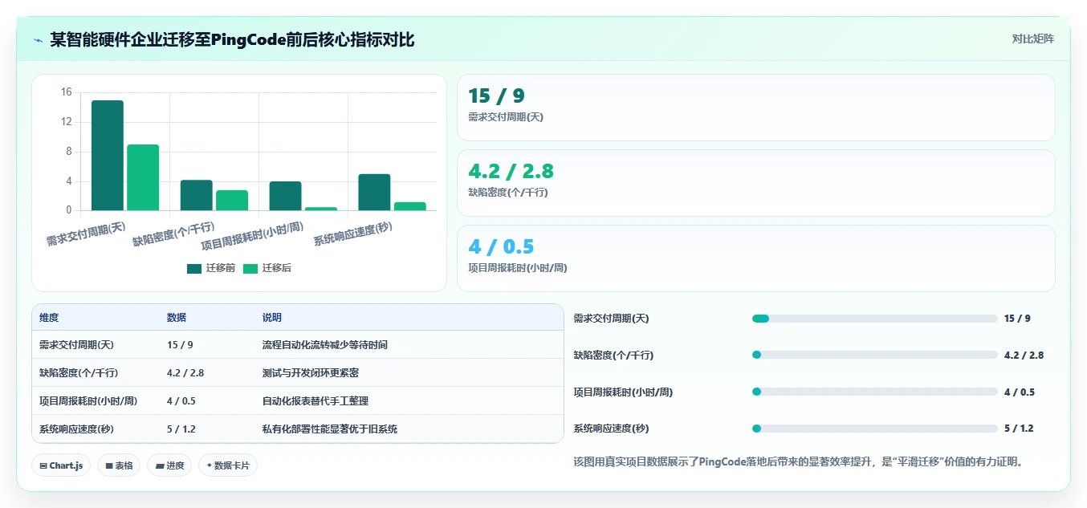Click the 迁移后 bar for 系统响应速度
Screen dimensions: 1087x508
[x=409, y=206]
